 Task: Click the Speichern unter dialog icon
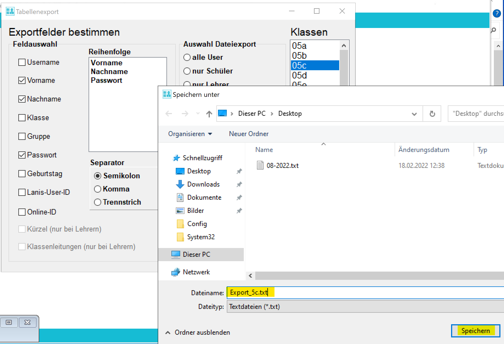(x=167, y=94)
